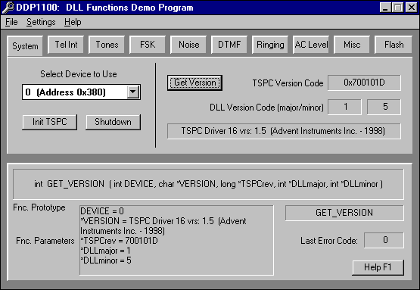Viewport: 420px width, 290px height.
Task: Open the Flash tab
Action: click(x=394, y=45)
